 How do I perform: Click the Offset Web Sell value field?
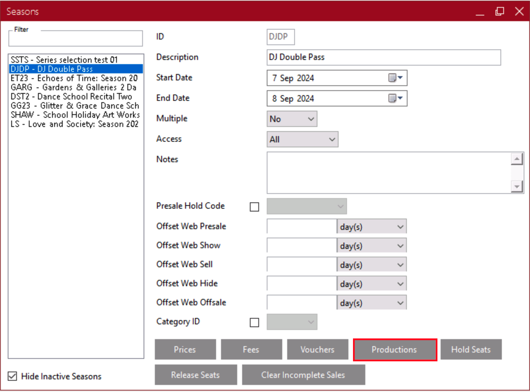click(302, 264)
